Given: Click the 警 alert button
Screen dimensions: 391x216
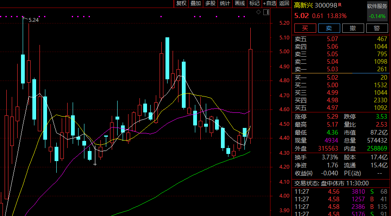Looking at the screenshot, I should point(377,28).
